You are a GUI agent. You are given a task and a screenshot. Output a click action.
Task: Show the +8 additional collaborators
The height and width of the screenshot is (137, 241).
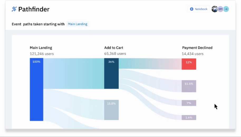[226, 9]
